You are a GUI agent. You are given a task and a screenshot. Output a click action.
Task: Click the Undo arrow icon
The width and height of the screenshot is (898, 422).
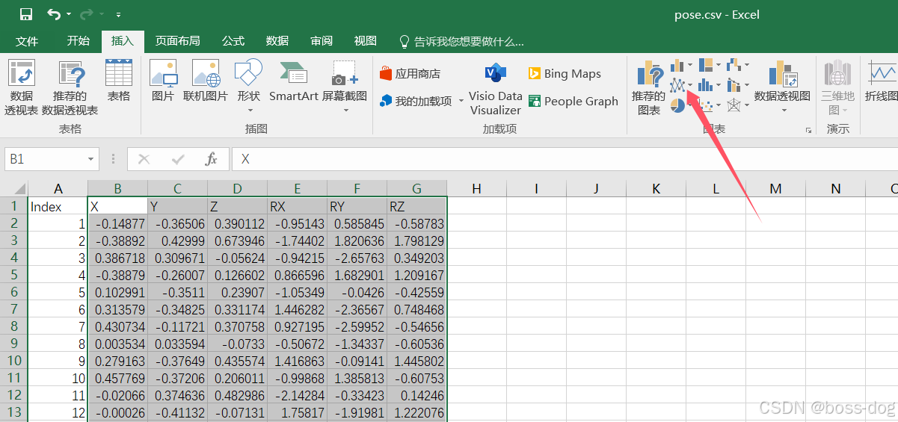pos(54,14)
